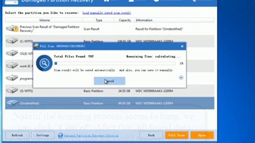The width and height of the screenshot is (255, 143).
Task: Click 'Remaining Time: calculating' text
Action: 153,56
